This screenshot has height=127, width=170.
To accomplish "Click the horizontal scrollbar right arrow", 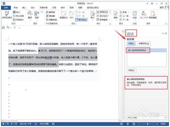I will 120,121.
